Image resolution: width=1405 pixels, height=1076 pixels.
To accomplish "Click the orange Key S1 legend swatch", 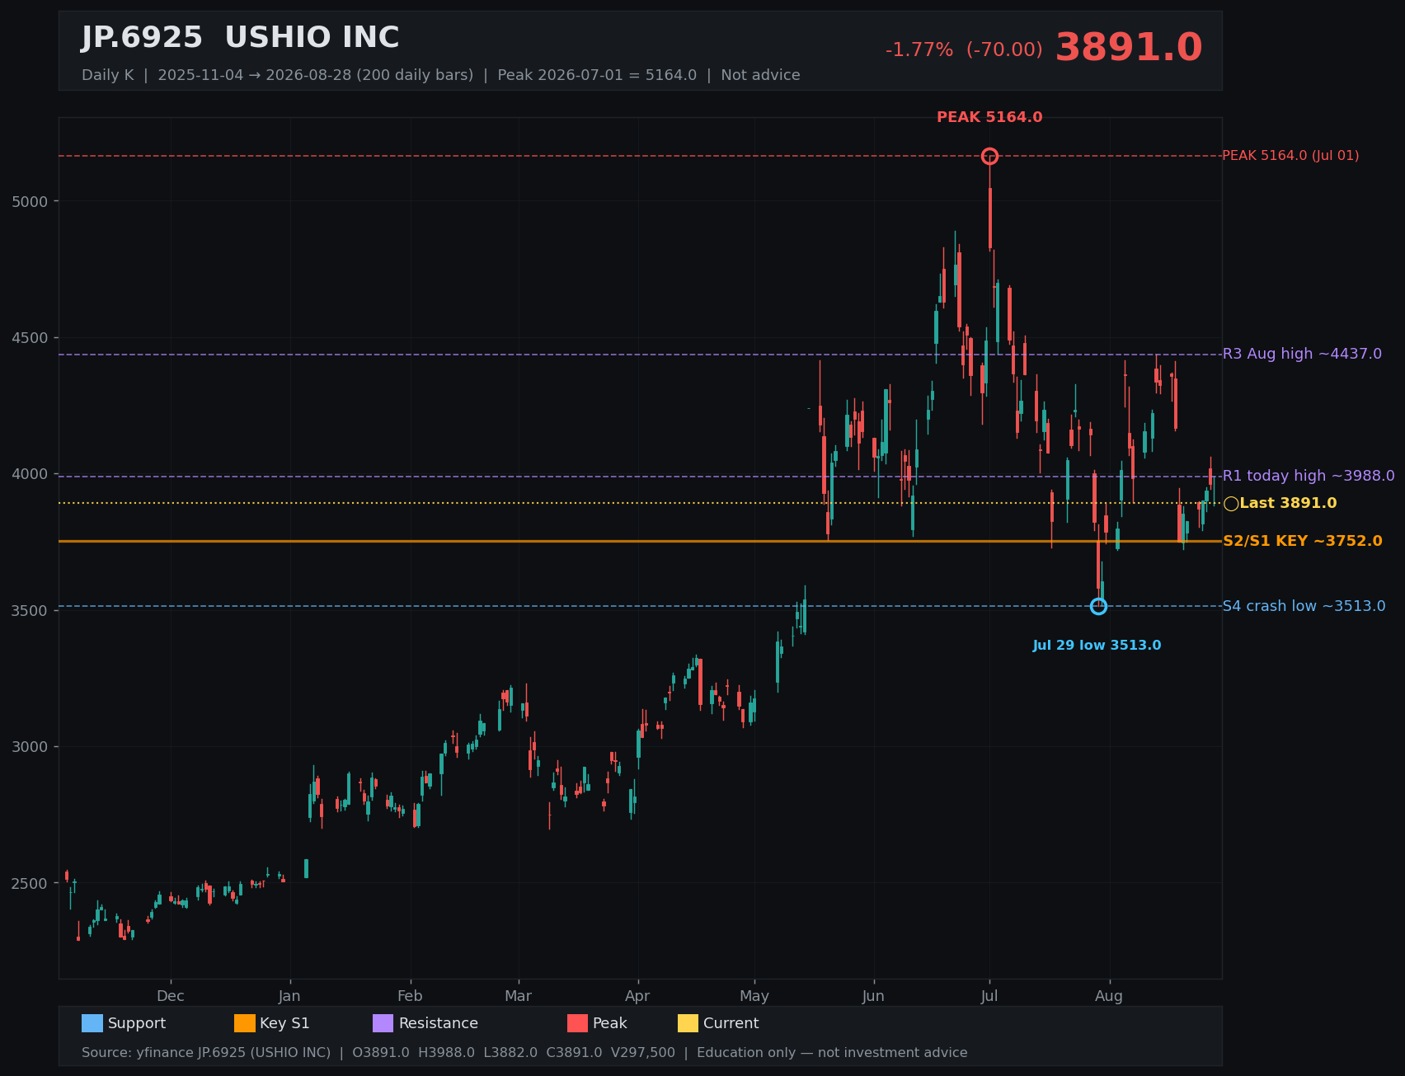I will [245, 1023].
